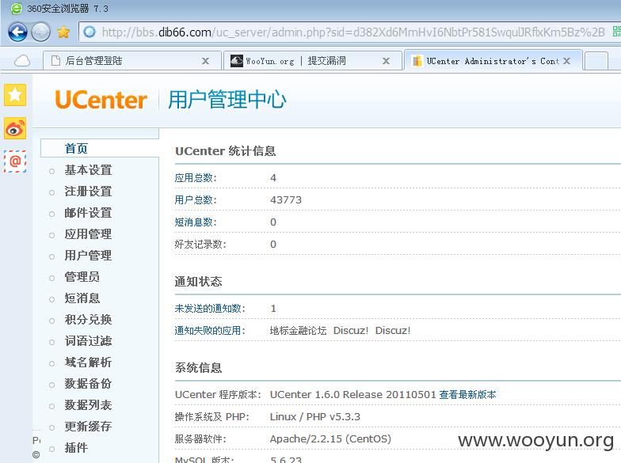The image size is (621, 463).
Task: Open 基本设置 in the sidebar
Action: pos(88,170)
